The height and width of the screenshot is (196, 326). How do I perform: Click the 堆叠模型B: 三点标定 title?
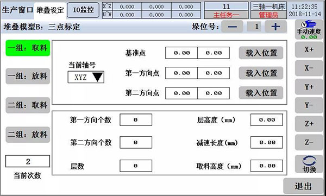pos(42,27)
